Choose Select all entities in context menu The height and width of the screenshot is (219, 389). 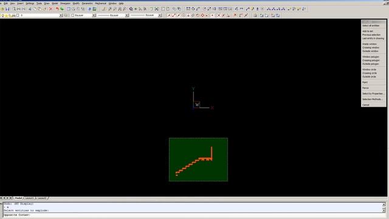click(371, 26)
